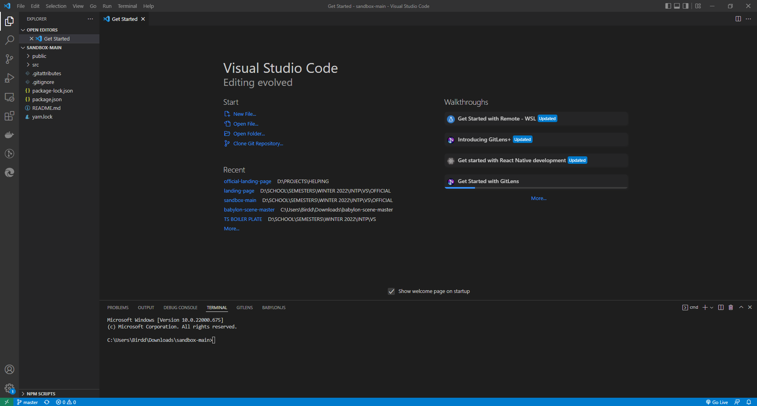
Task: Expand the src folder
Action: [35, 65]
